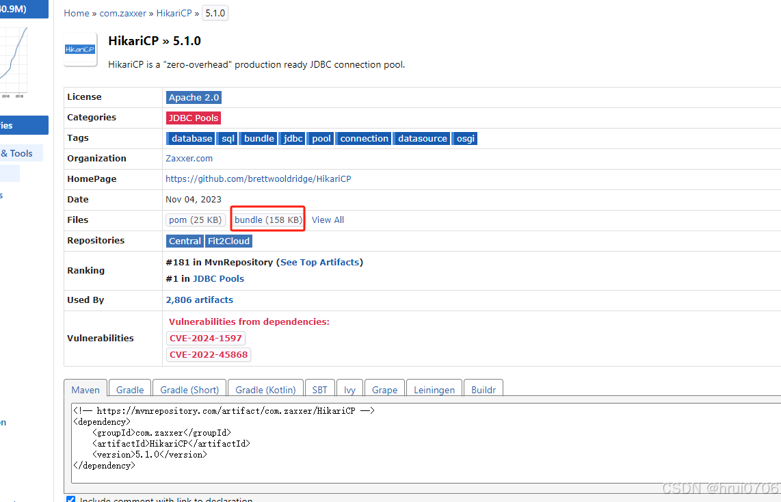Switch to the SBT tab

tap(320, 389)
